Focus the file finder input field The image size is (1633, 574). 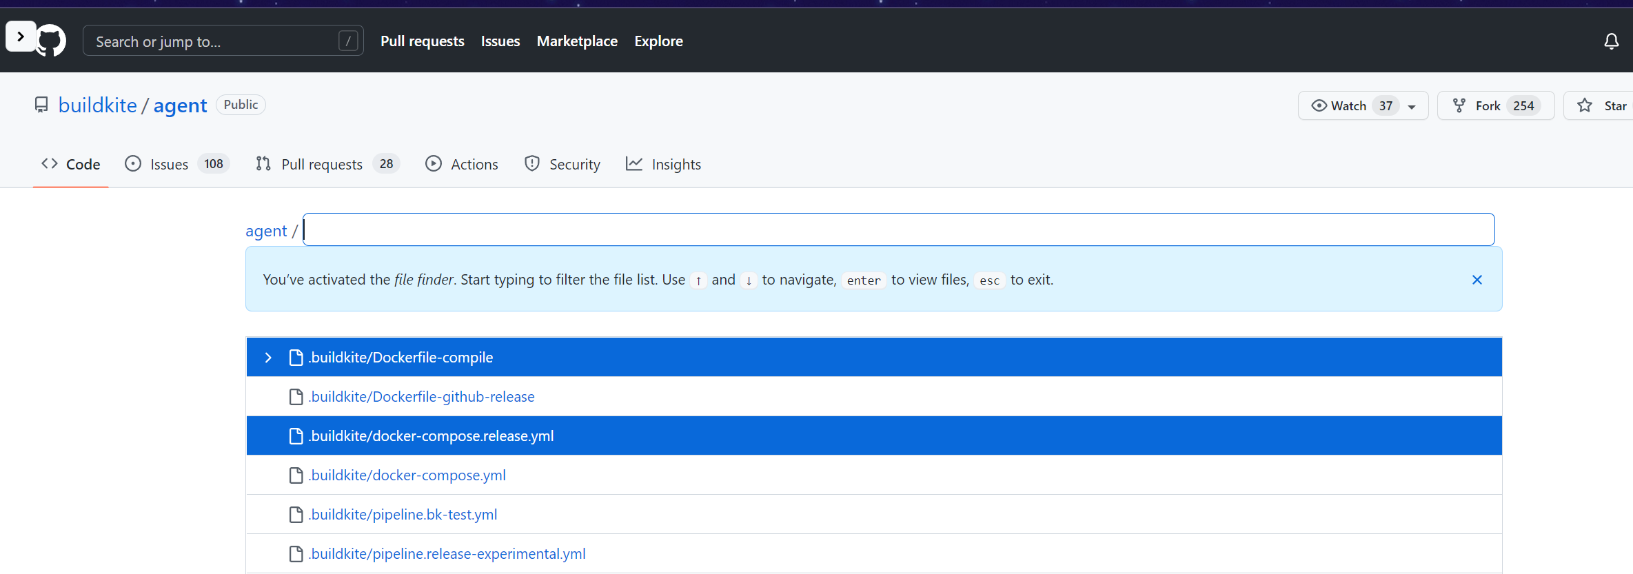[x=899, y=229]
